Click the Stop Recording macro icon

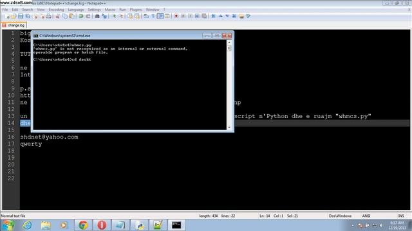pos(183,16)
